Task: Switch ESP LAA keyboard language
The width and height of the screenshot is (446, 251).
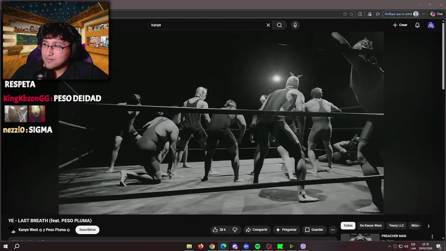Action: click(413, 246)
